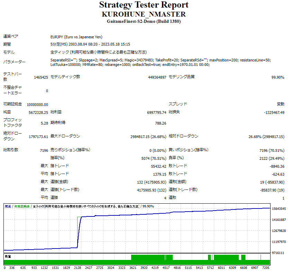Click the 残高 balance legend in chart
290x272 pixels.
point(8,206)
